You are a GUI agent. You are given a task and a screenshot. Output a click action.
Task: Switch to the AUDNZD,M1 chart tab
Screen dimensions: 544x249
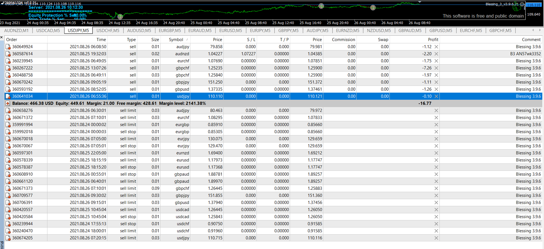point(16,31)
